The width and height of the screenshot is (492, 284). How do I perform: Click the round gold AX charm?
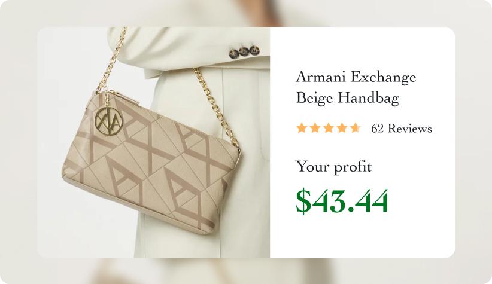pyautogui.click(x=108, y=122)
